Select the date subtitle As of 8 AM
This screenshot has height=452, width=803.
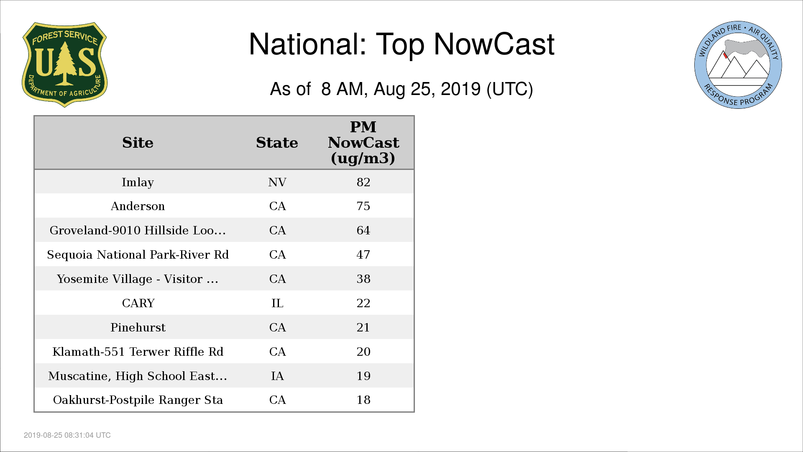[x=401, y=89]
